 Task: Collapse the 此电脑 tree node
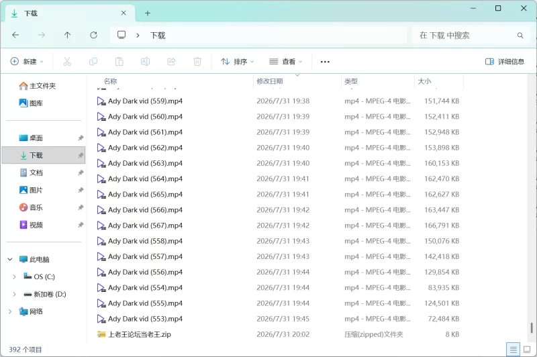pos(10,260)
